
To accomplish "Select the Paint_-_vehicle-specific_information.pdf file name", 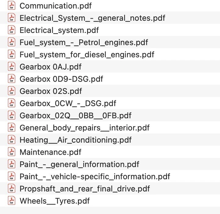I will (x=95, y=177).
